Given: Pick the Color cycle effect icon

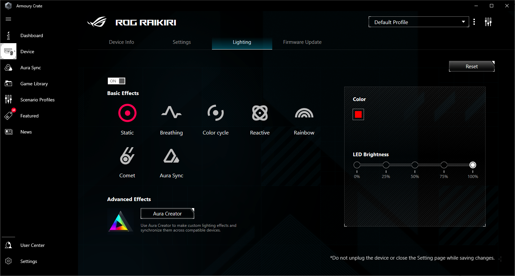Looking at the screenshot, I should (216, 113).
